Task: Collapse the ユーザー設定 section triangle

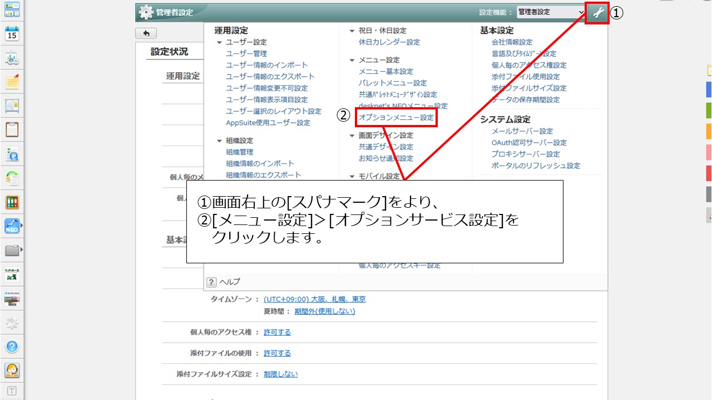Action: pyautogui.click(x=220, y=42)
